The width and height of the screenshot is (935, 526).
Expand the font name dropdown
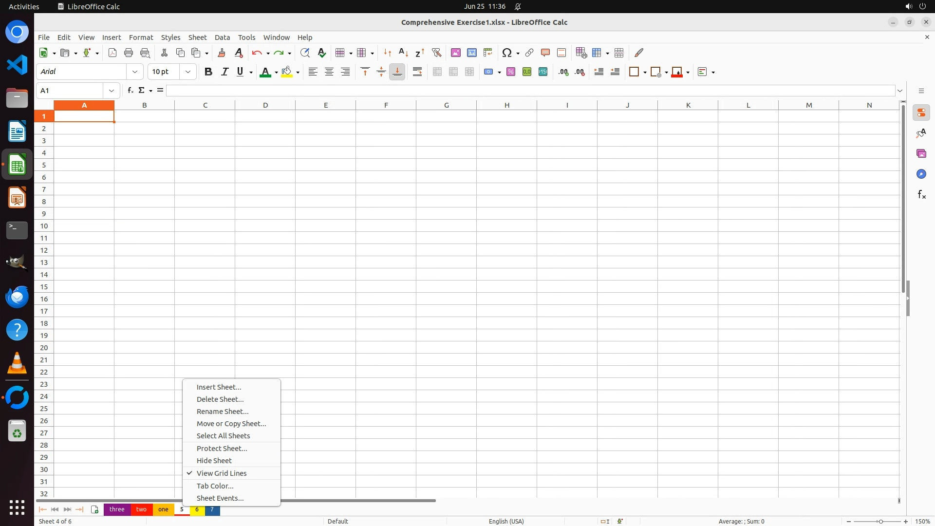pos(135,72)
